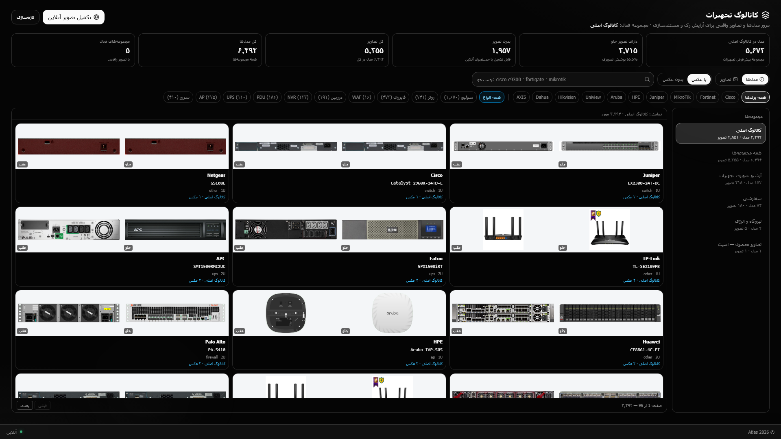Open the Power and energy (نیروگاه و انرژی) collection
781x439 pixels.
720,224
